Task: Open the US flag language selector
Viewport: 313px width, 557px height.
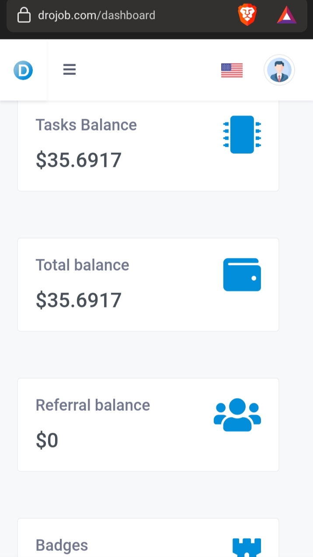Action: pos(232,70)
